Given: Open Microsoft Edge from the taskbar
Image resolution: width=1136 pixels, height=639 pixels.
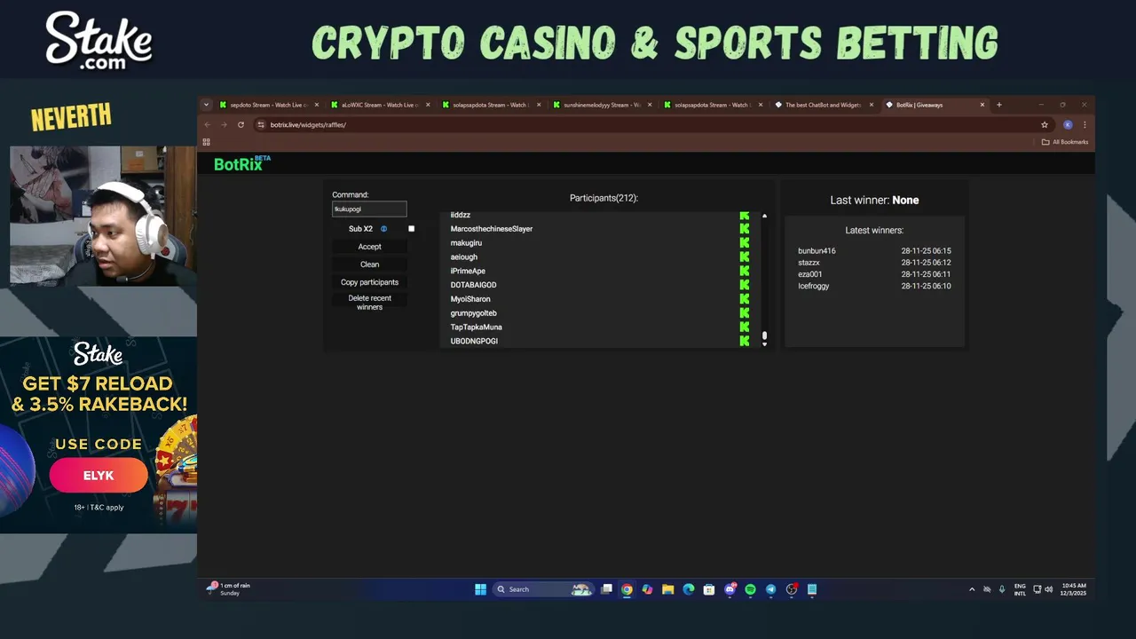Looking at the screenshot, I should pos(688,589).
